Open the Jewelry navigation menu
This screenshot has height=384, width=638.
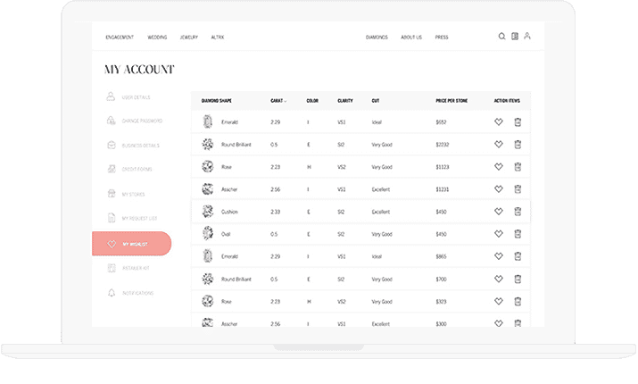(188, 38)
